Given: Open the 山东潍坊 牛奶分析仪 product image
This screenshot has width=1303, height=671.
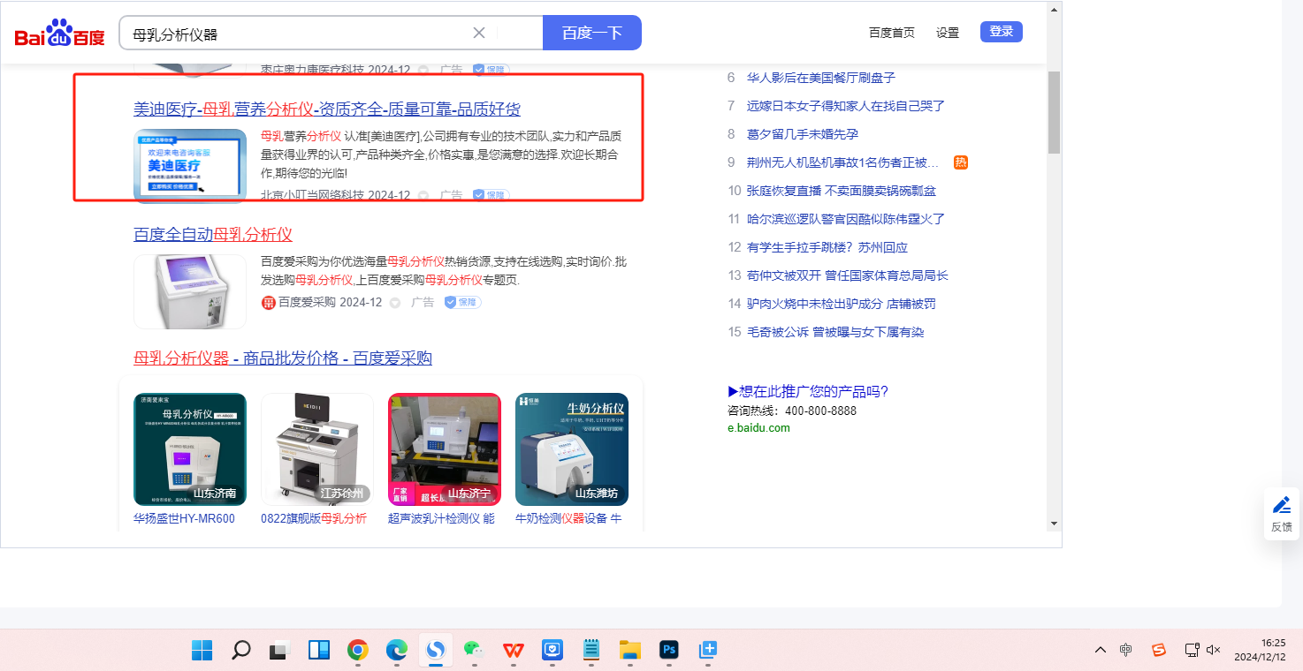Looking at the screenshot, I should click(x=572, y=449).
